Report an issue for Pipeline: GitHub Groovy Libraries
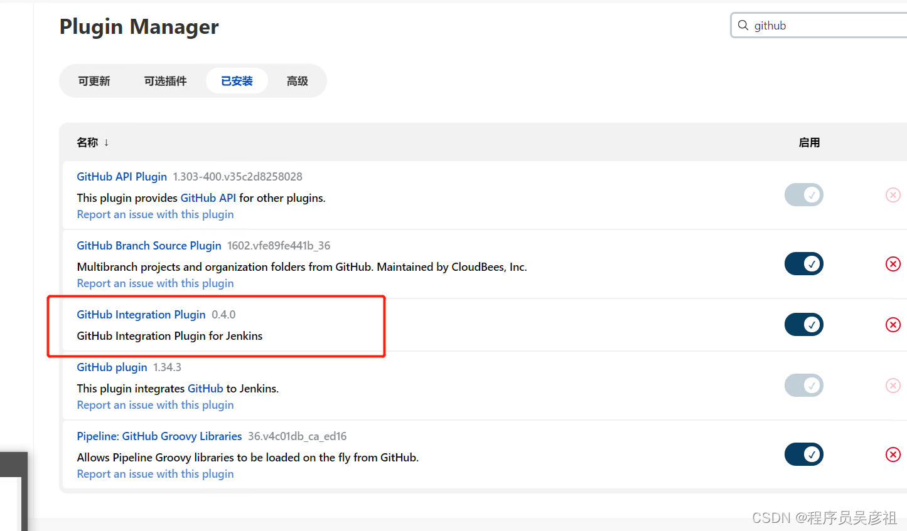This screenshot has height=531, width=907. click(155, 474)
